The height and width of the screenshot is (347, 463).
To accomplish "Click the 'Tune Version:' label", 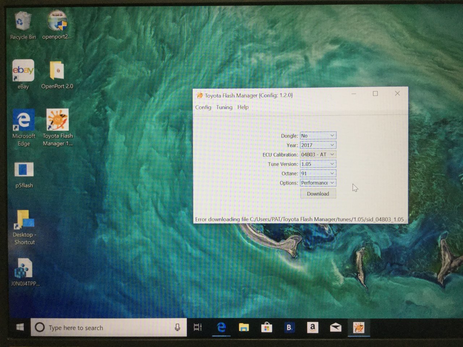I will 283,164.
